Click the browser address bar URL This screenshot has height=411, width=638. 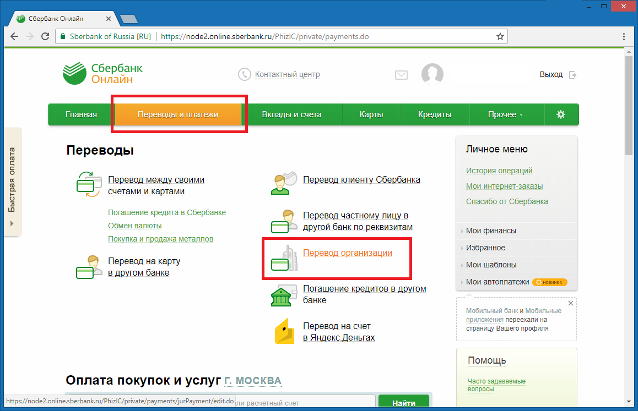click(265, 36)
